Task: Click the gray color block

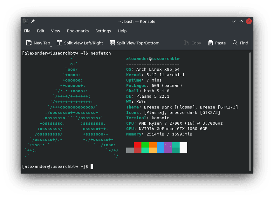Action: pos(130,150)
